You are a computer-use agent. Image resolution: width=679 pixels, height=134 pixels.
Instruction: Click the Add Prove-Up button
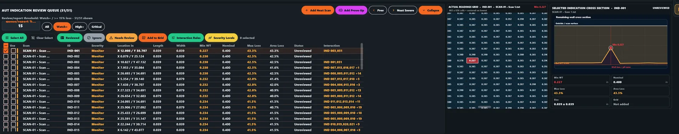[x=351, y=10]
